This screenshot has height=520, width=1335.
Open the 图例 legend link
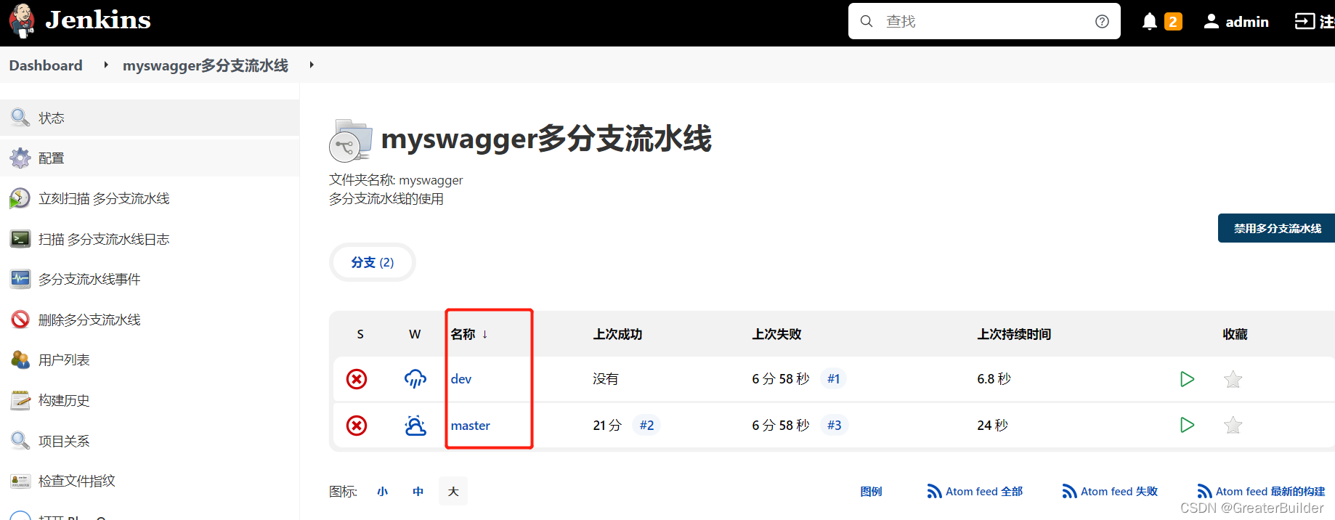(x=871, y=492)
